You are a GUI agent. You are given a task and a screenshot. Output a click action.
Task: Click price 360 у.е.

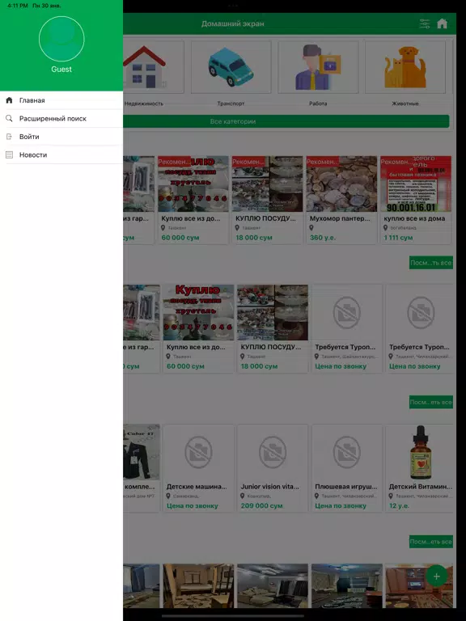click(x=323, y=238)
